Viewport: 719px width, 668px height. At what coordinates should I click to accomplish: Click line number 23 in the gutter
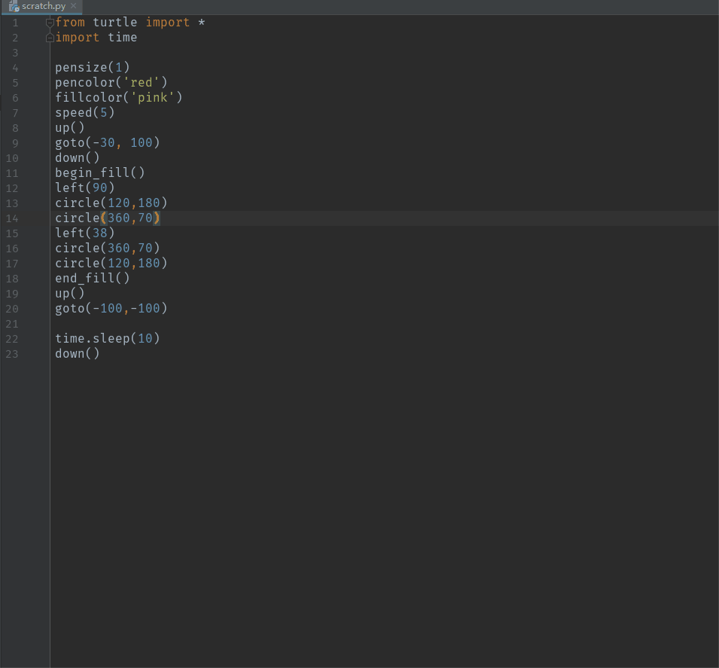pyautogui.click(x=12, y=354)
